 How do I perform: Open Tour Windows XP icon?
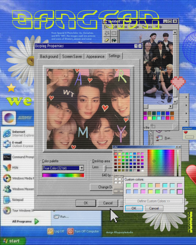[7, 211]
